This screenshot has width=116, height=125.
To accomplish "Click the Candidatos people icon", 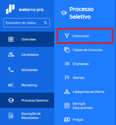I will tap(11, 54).
